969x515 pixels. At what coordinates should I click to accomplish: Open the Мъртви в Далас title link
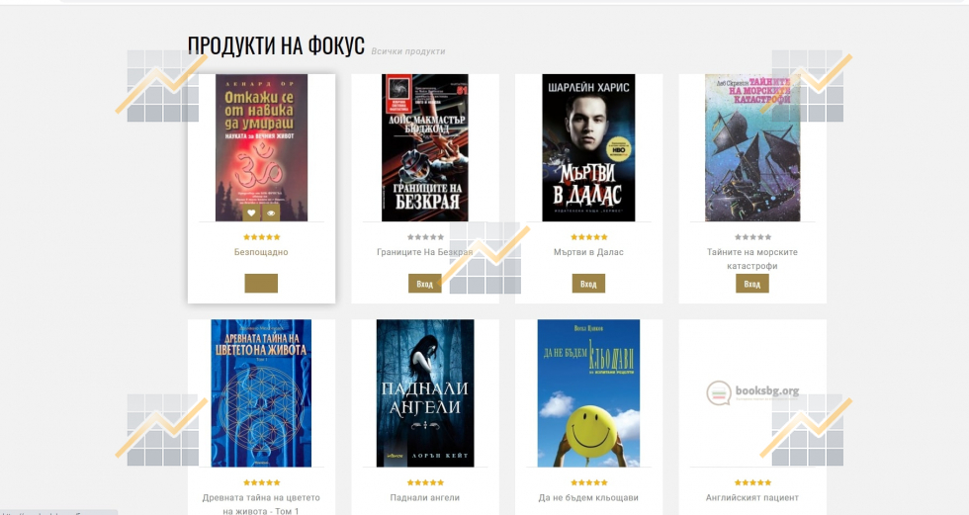[588, 252]
